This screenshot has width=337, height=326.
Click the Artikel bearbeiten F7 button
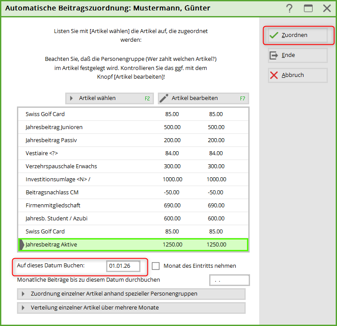203,98
